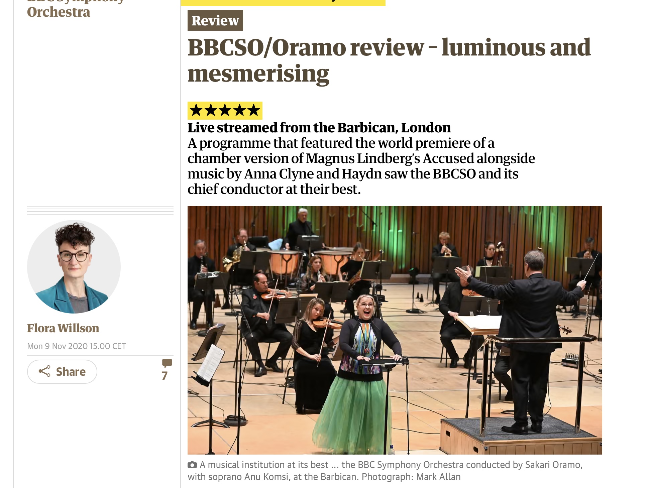Click the fifth star in the rating
Image resolution: width=651 pixels, height=488 pixels.
click(x=254, y=110)
